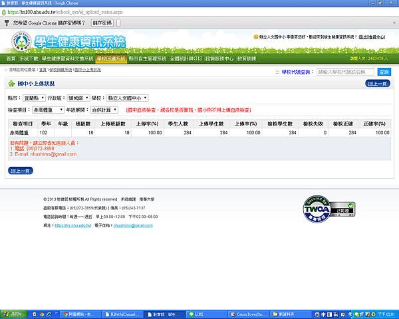The width and height of the screenshot is (399, 319).
Task: Open the Windows Start button
Action: (13, 314)
